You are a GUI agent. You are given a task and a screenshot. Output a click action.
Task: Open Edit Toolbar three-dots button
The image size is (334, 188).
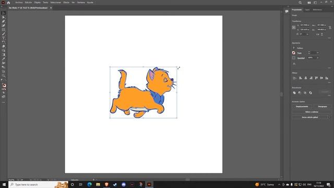tap(4, 102)
